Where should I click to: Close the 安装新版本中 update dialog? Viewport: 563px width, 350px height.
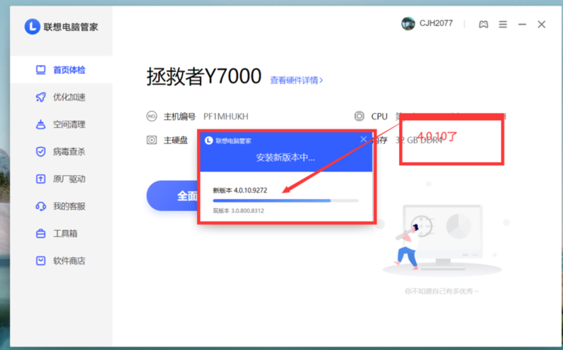pyautogui.click(x=364, y=140)
